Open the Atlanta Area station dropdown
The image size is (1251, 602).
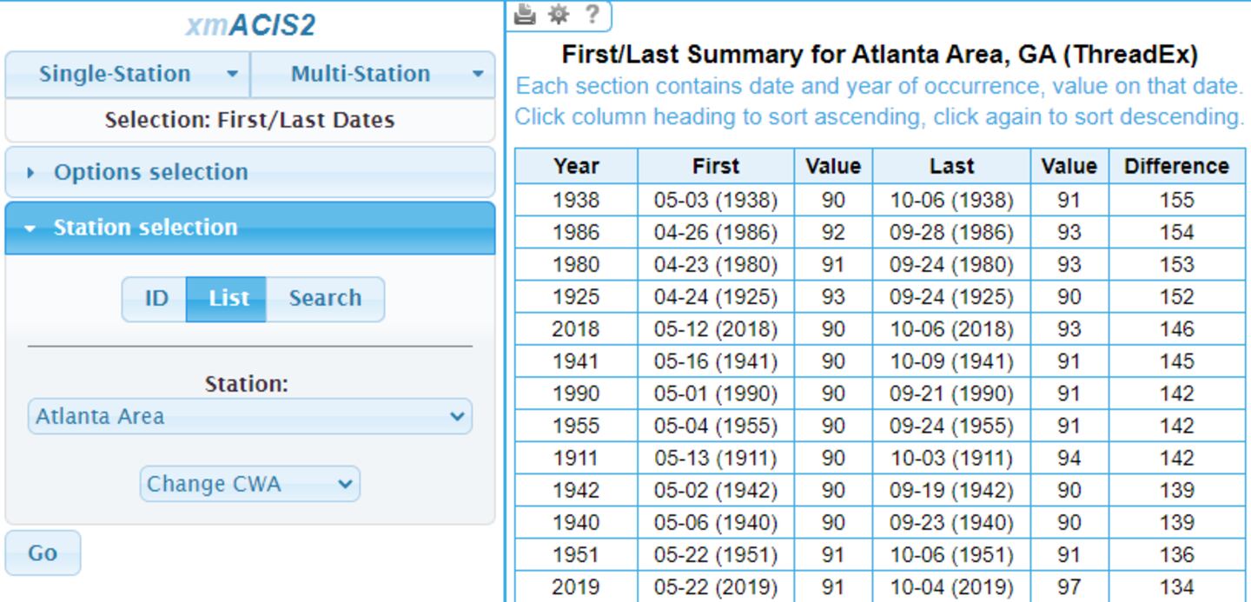point(249,416)
